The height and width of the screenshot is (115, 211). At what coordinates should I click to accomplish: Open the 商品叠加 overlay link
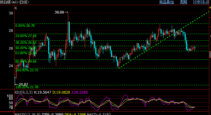tap(166, 2)
